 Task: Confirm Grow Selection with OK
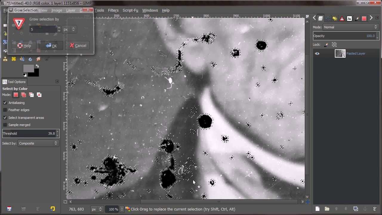pyautogui.click(x=51, y=46)
